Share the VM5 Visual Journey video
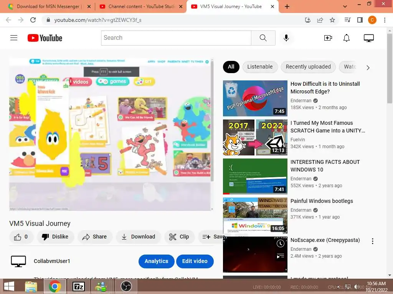393x294 pixels. [95, 237]
